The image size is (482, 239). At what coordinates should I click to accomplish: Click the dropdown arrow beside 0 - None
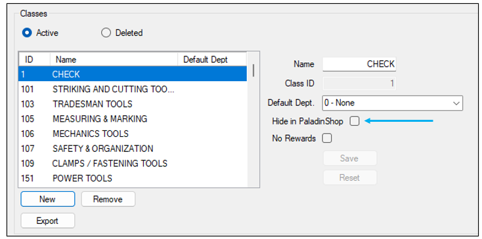point(456,103)
